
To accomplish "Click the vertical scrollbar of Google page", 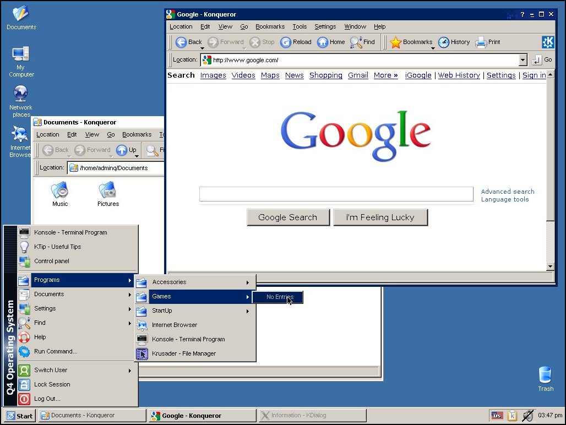I will click(549, 171).
